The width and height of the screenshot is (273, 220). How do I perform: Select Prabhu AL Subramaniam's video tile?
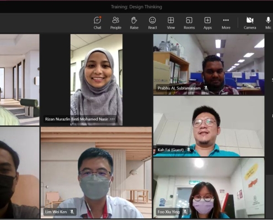pos(209,64)
